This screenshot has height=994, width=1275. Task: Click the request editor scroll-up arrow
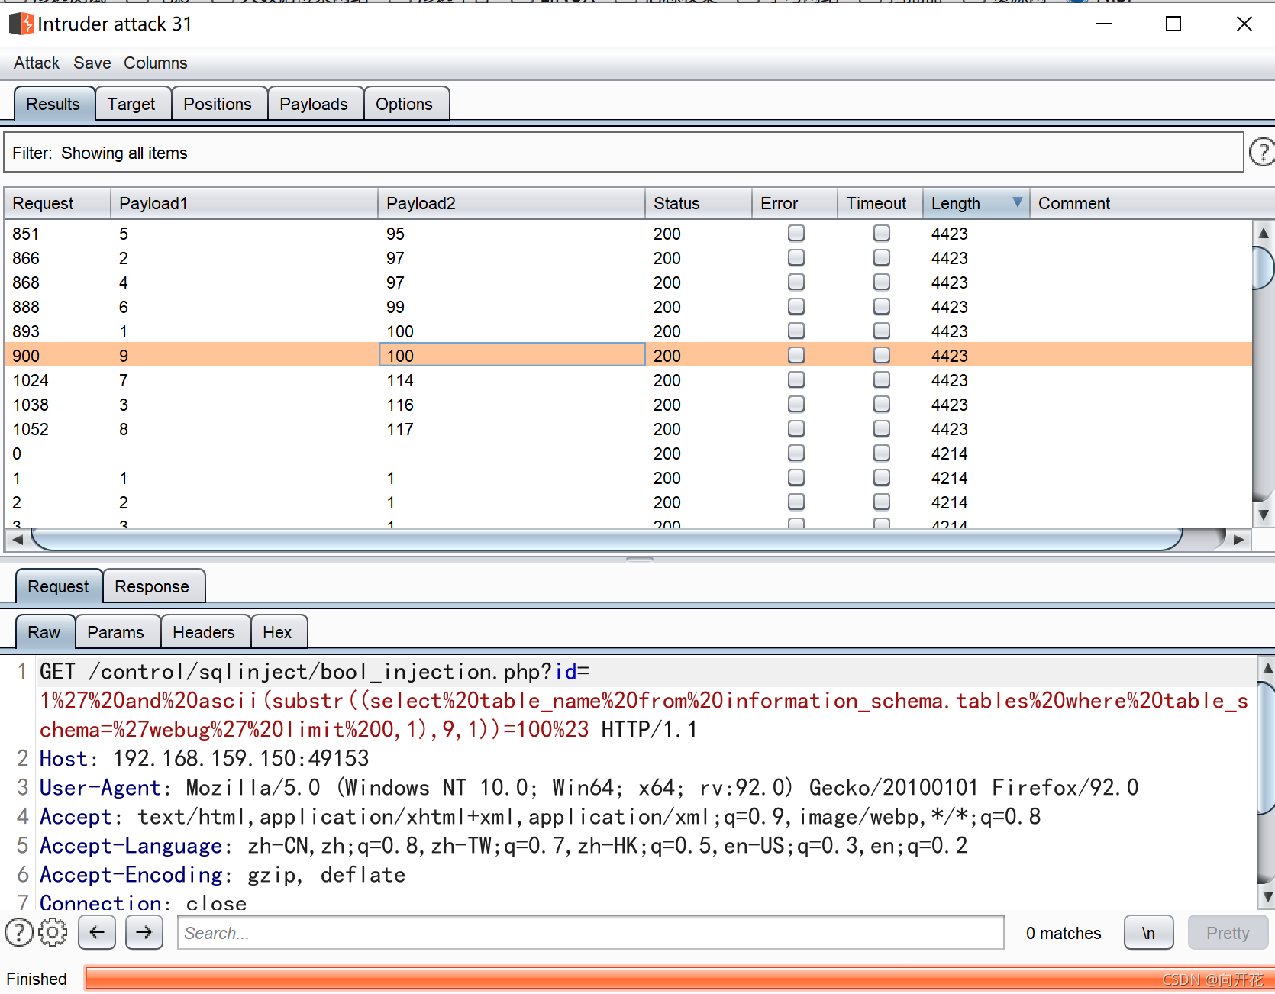[x=1267, y=668]
